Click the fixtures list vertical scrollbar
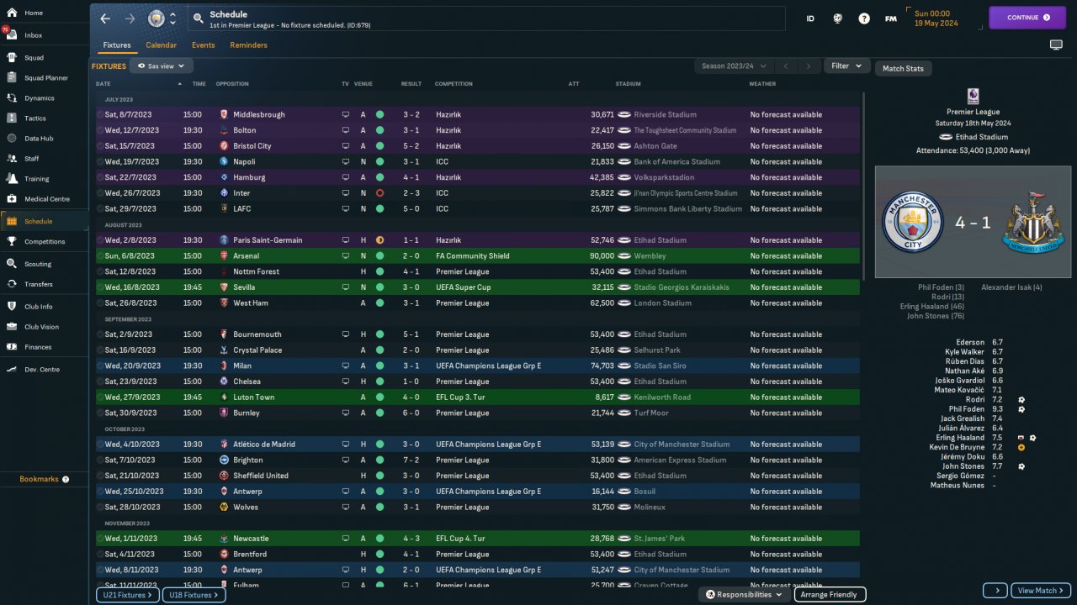Screen dimensions: 1077x605 (863, 187)
